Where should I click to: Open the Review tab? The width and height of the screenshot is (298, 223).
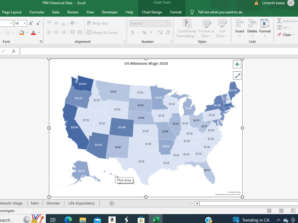[73, 12]
